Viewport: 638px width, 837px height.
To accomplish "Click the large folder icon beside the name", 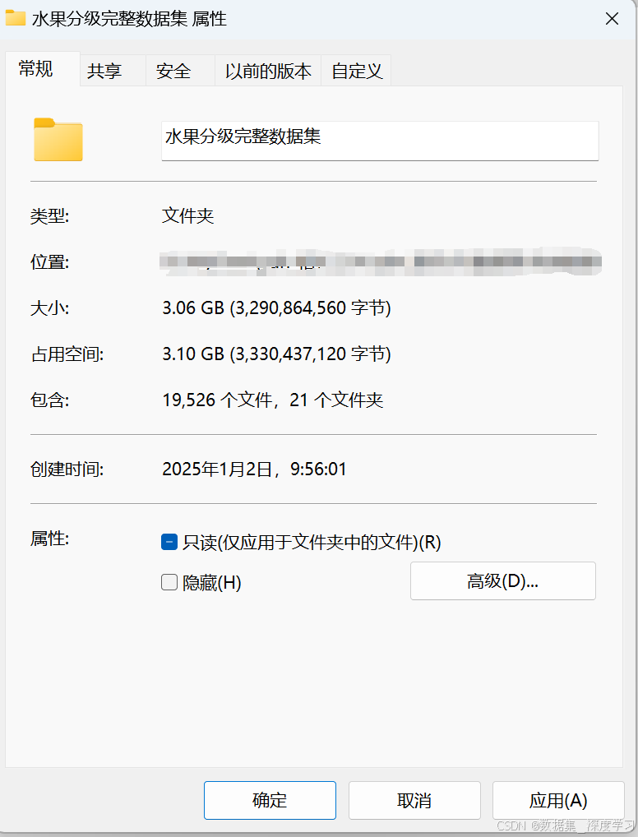I will click(58, 139).
